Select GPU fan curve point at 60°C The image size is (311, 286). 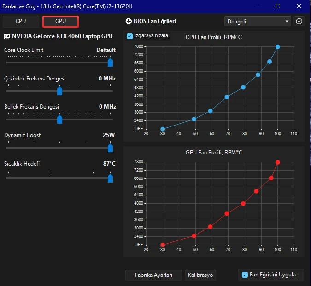(211, 227)
